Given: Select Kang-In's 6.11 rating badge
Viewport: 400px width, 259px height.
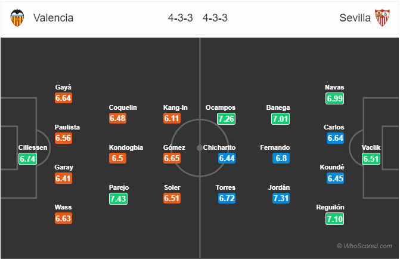Looking at the screenshot, I should (172, 118).
